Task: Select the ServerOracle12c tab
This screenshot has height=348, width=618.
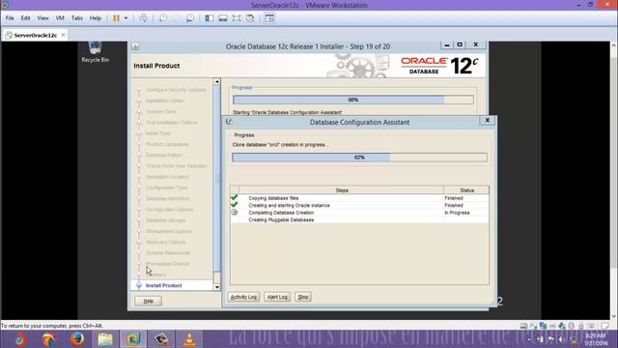Action: tap(36, 35)
